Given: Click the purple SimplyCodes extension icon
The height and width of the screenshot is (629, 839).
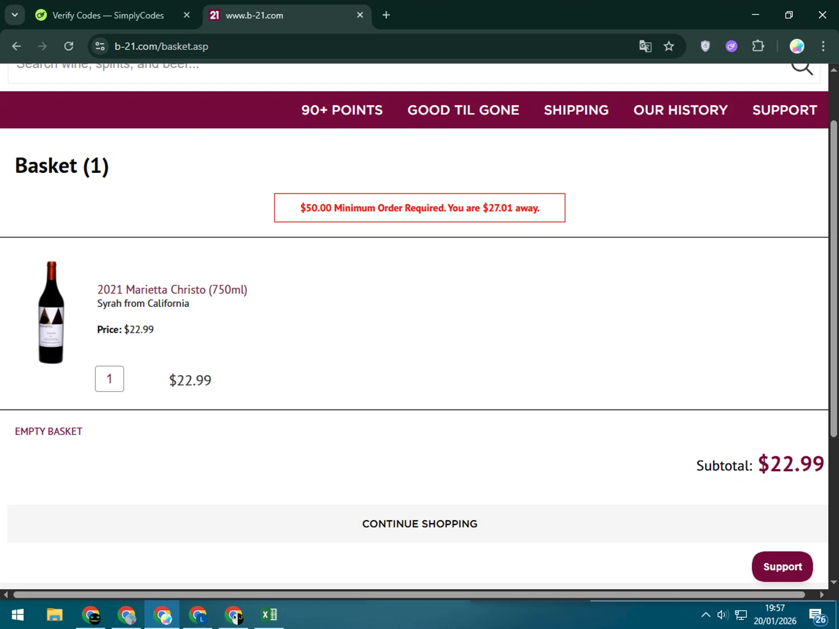Looking at the screenshot, I should (x=732, y=46).
